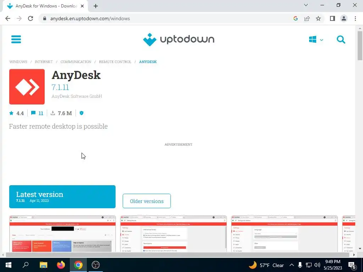
Task: Click the horizontal page scrollbar
Action: 177,255
